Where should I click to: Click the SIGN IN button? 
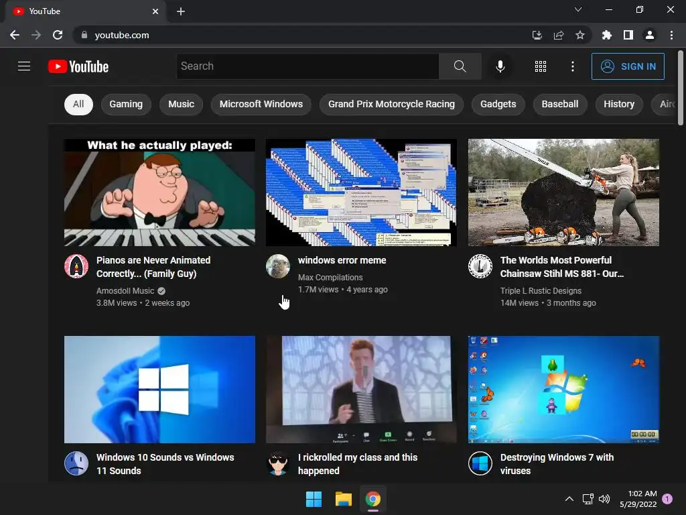pos(628,66)
